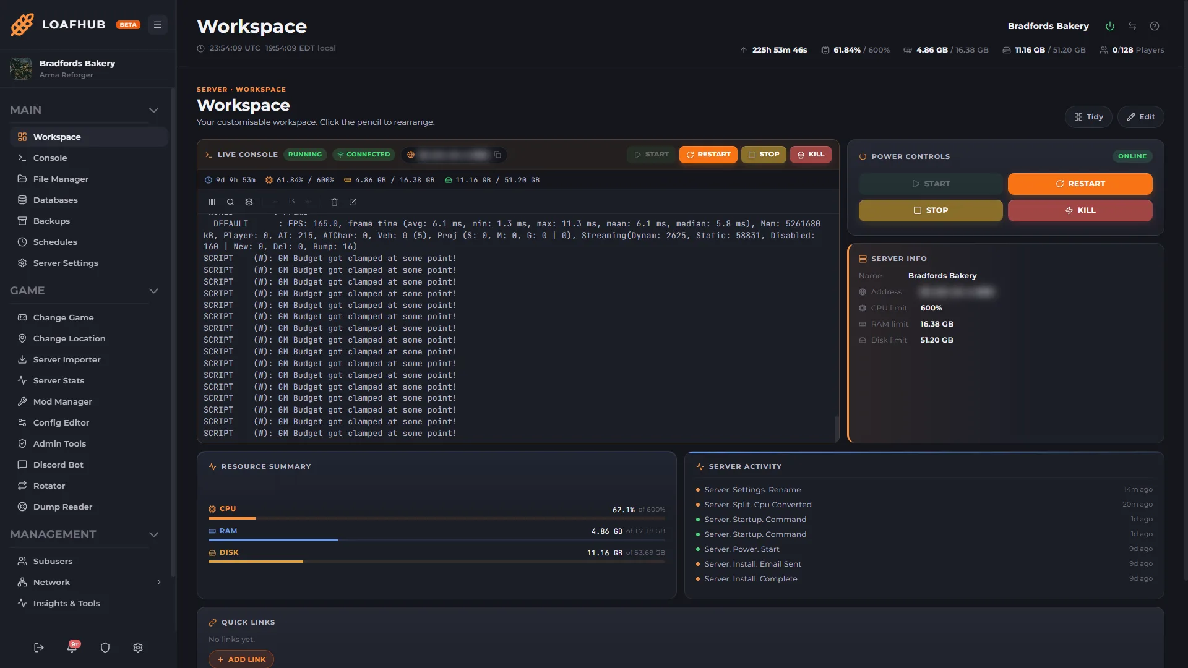Click the live console scrollbar
Image resolution: width=1188 pixels, height=668 pixels.
point(837,428)
